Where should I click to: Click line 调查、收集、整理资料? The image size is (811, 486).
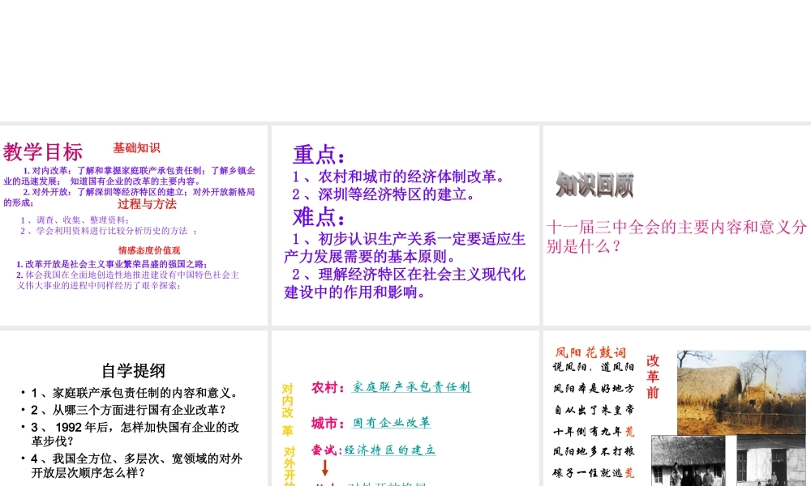click(x=74, y=220)
